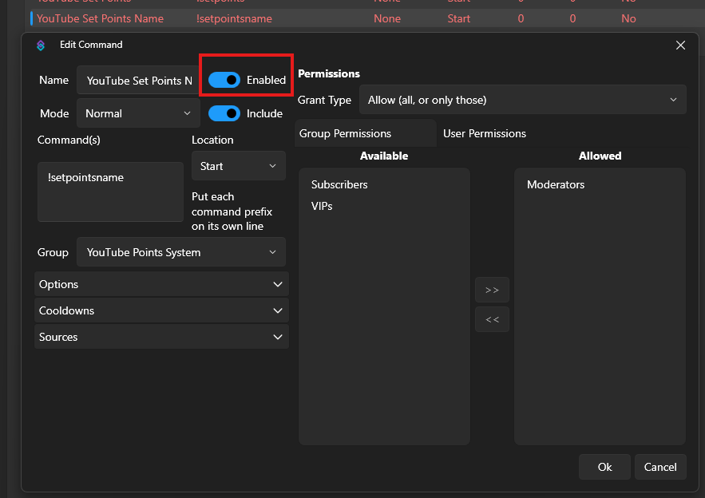This screenshot has width=705, height=498.
Task: Close the Edit Command dialog
Action: coord(680,45)
